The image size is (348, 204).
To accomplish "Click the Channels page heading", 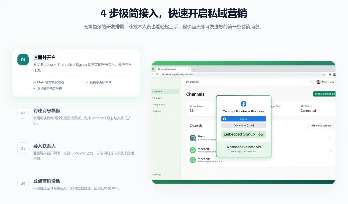I will 195,94.
